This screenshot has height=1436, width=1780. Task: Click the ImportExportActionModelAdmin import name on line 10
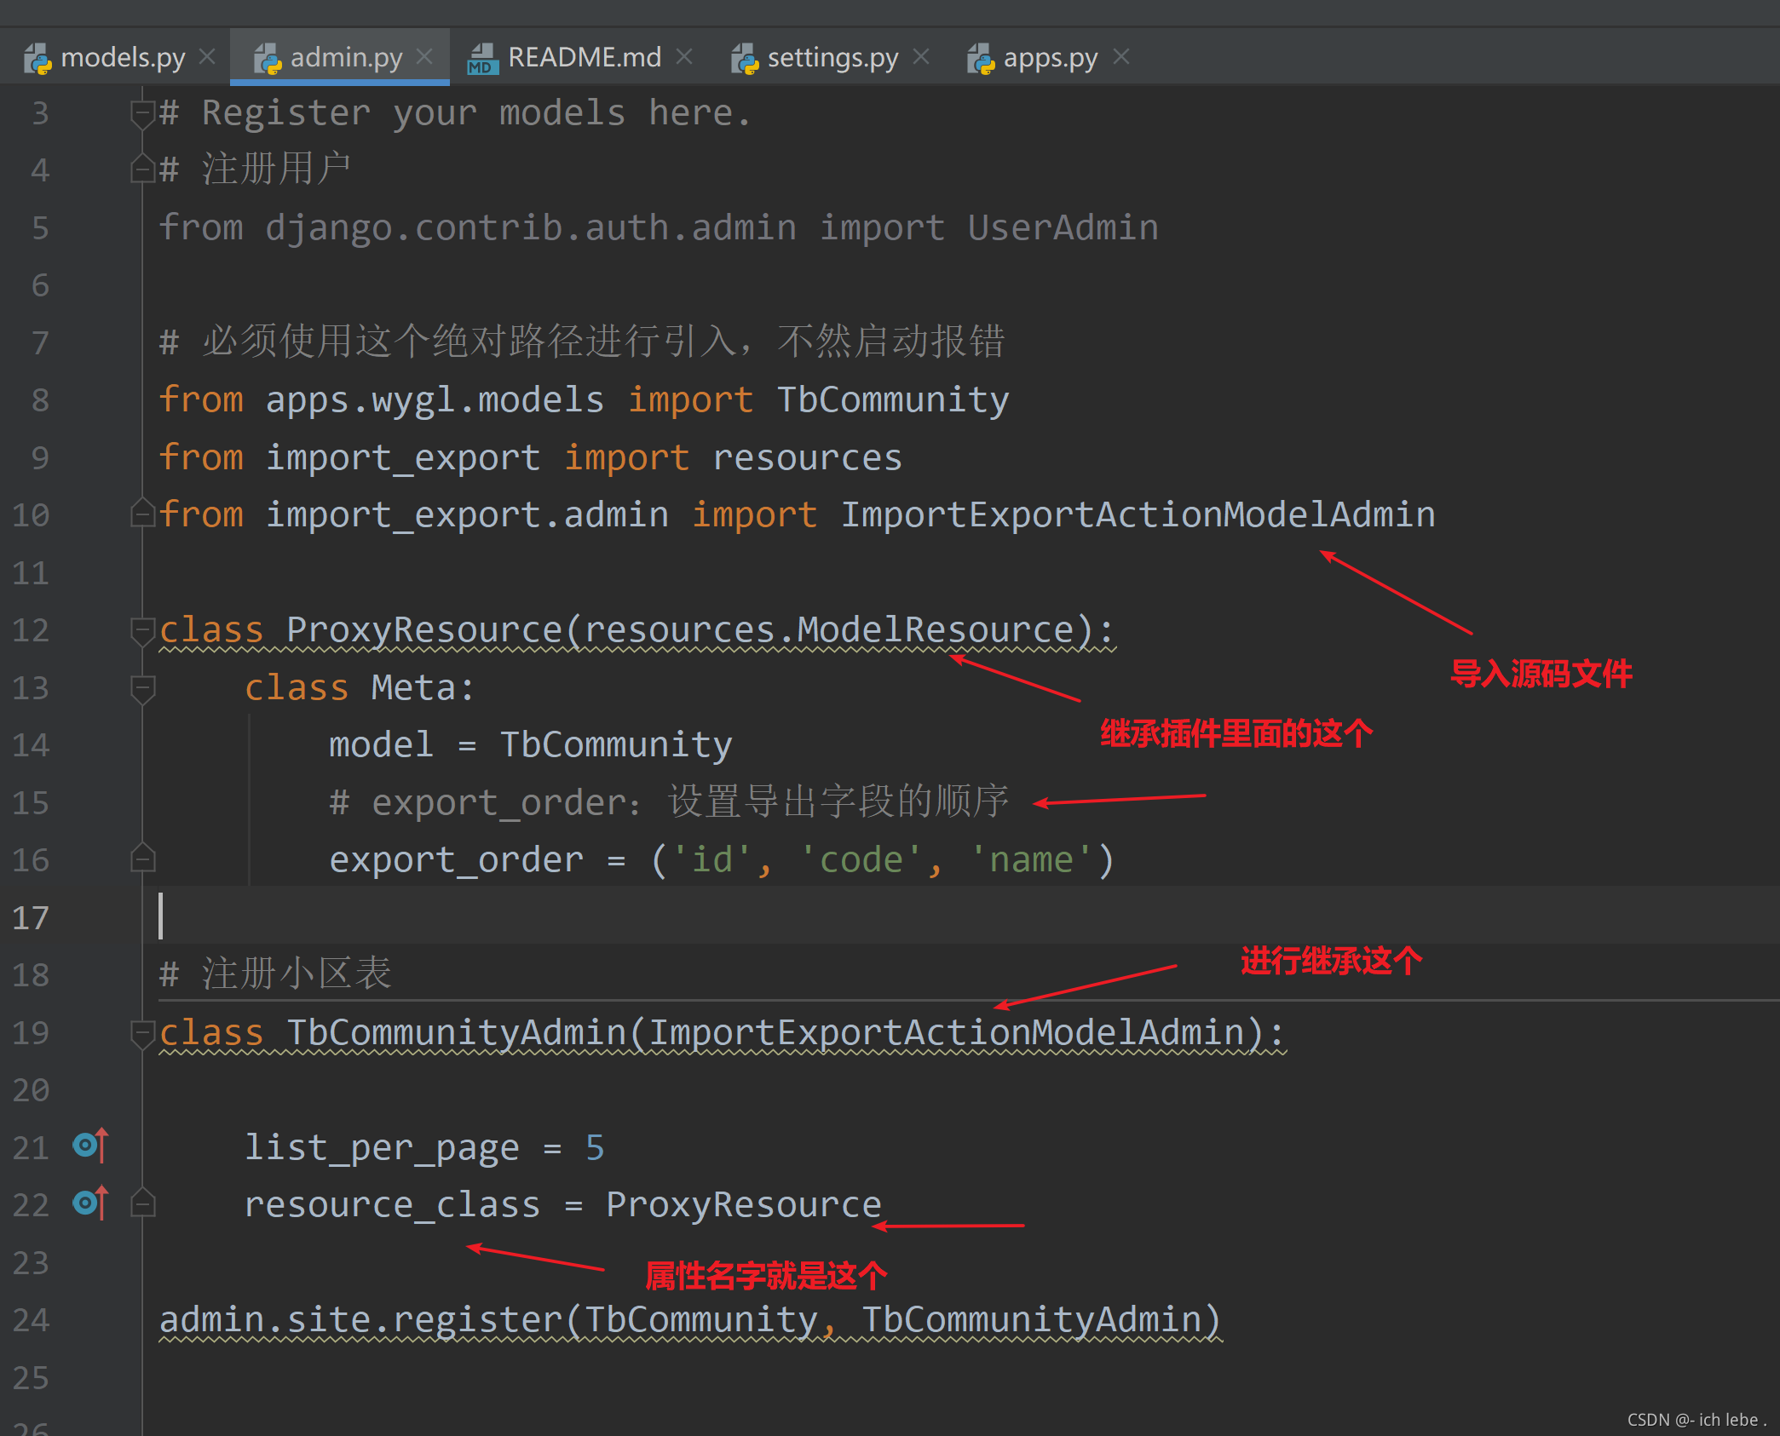coord(1138,515)
